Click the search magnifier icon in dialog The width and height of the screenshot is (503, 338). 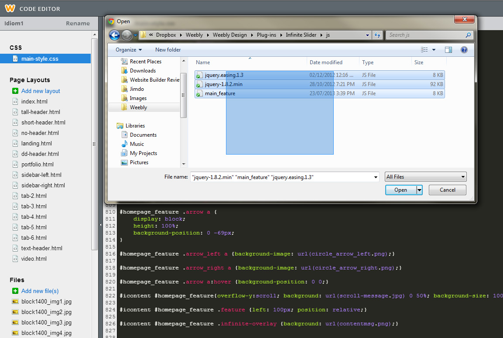[x=469, y=35]
